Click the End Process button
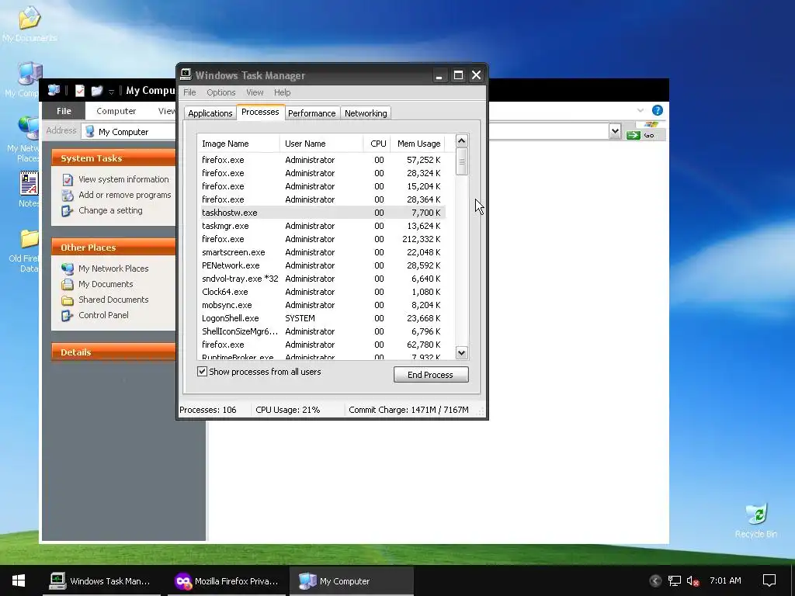Image resolution: width=795 pixels, height=596 pixels. 430,375
